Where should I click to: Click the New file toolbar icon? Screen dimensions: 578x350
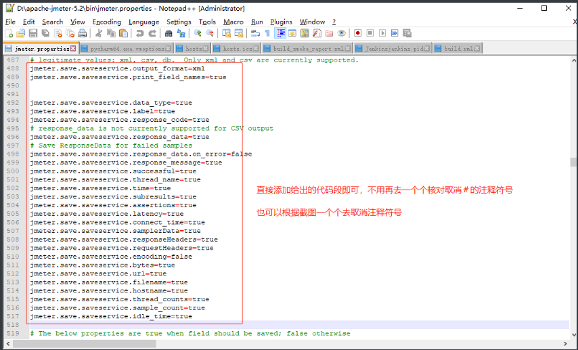click(x=9, y=34)
